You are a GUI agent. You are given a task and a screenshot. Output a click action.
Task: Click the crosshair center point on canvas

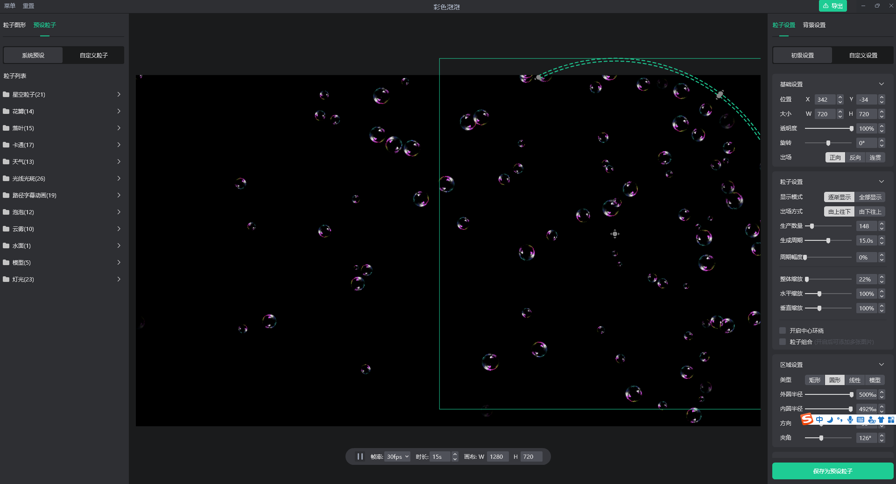click(x=615, y=234)
